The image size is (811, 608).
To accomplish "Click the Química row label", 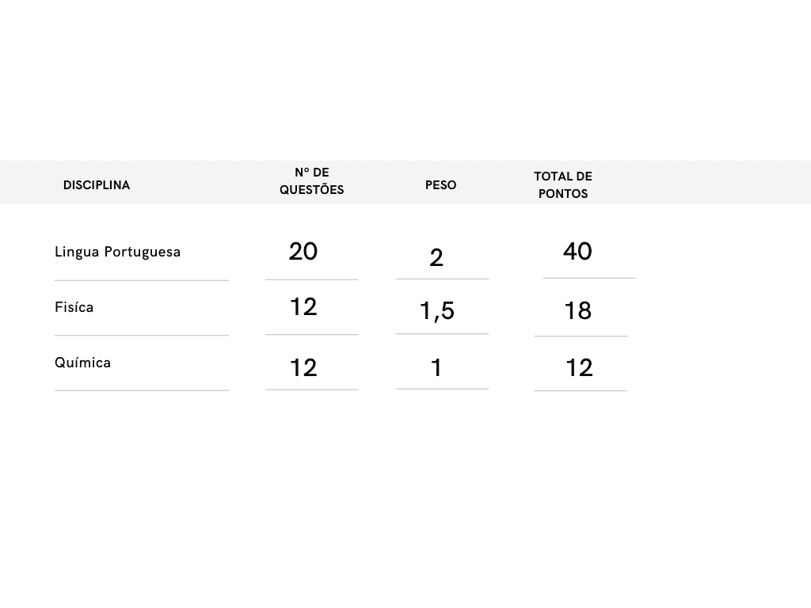I will coord(82,363).
